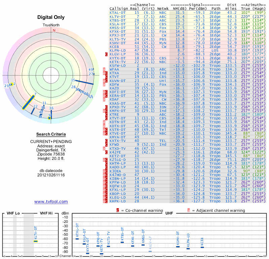Viewport: 269px width, 259px height.
Task: Click the KLTV-DT marker in VHF Hi chart
Action: (x=36, y=241)
